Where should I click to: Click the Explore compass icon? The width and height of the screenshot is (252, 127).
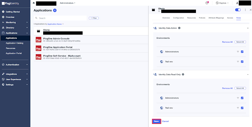click(x=217, y=3)
